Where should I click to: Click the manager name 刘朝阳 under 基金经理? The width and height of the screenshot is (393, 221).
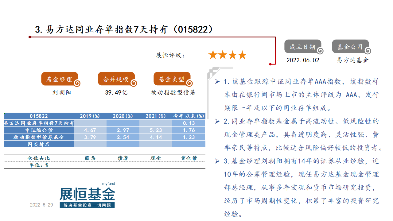[62, 92]
